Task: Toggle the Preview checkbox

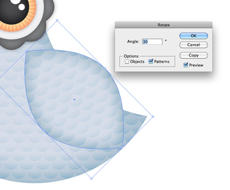Action: point(186,65)
